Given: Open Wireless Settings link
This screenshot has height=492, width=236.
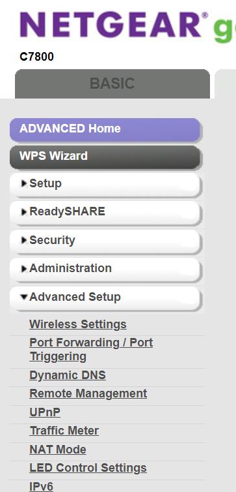Looking at the screenshot, I should coord(78,324).
